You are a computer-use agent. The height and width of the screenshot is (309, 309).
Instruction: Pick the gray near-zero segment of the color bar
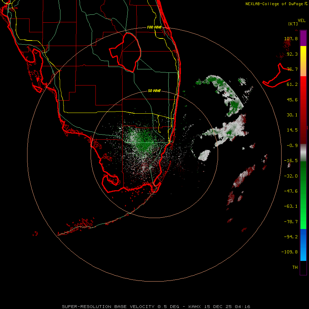coord(303,153)
